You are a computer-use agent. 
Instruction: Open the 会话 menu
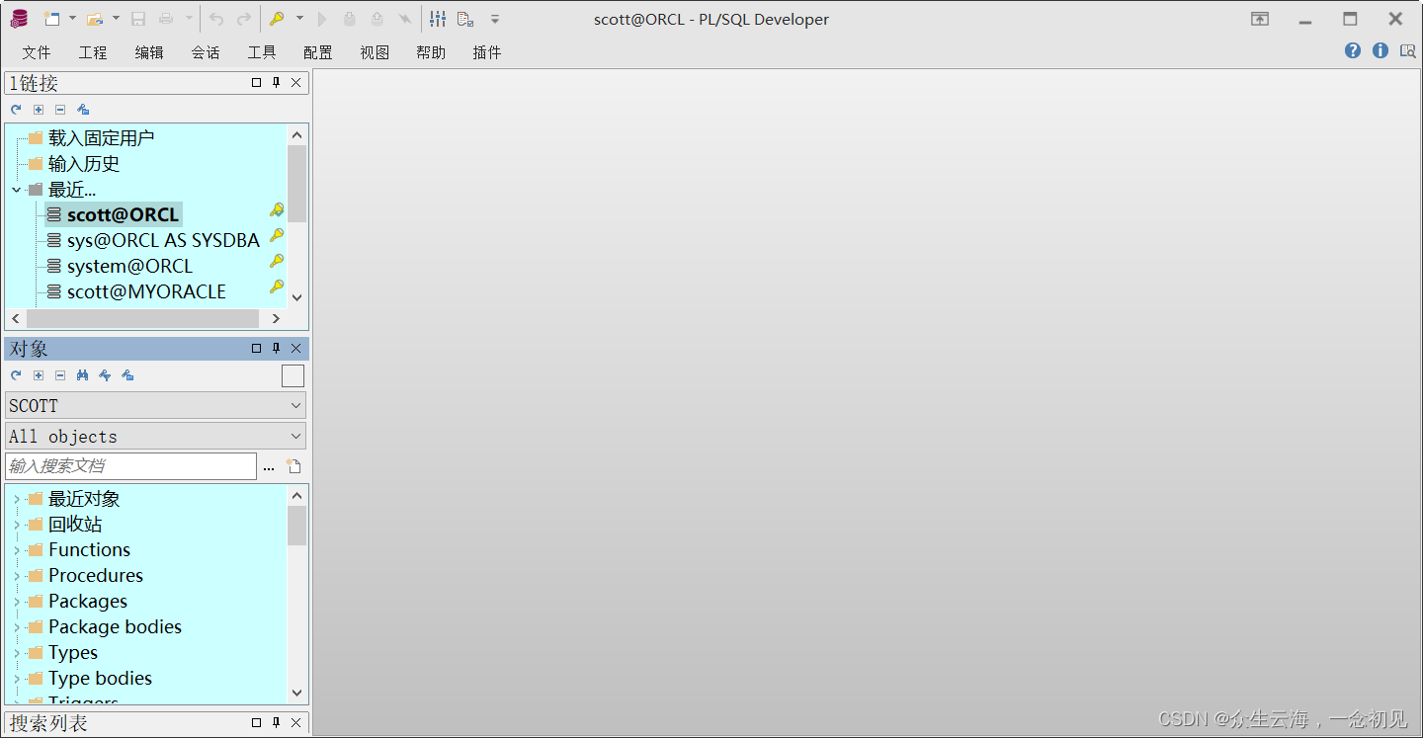206,52
